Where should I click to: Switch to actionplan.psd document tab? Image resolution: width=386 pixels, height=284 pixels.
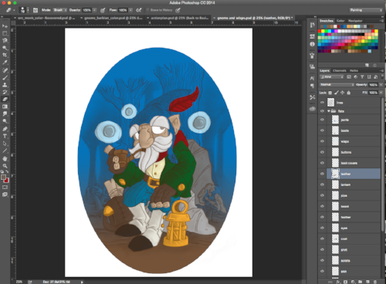click(x=179, y=18)
